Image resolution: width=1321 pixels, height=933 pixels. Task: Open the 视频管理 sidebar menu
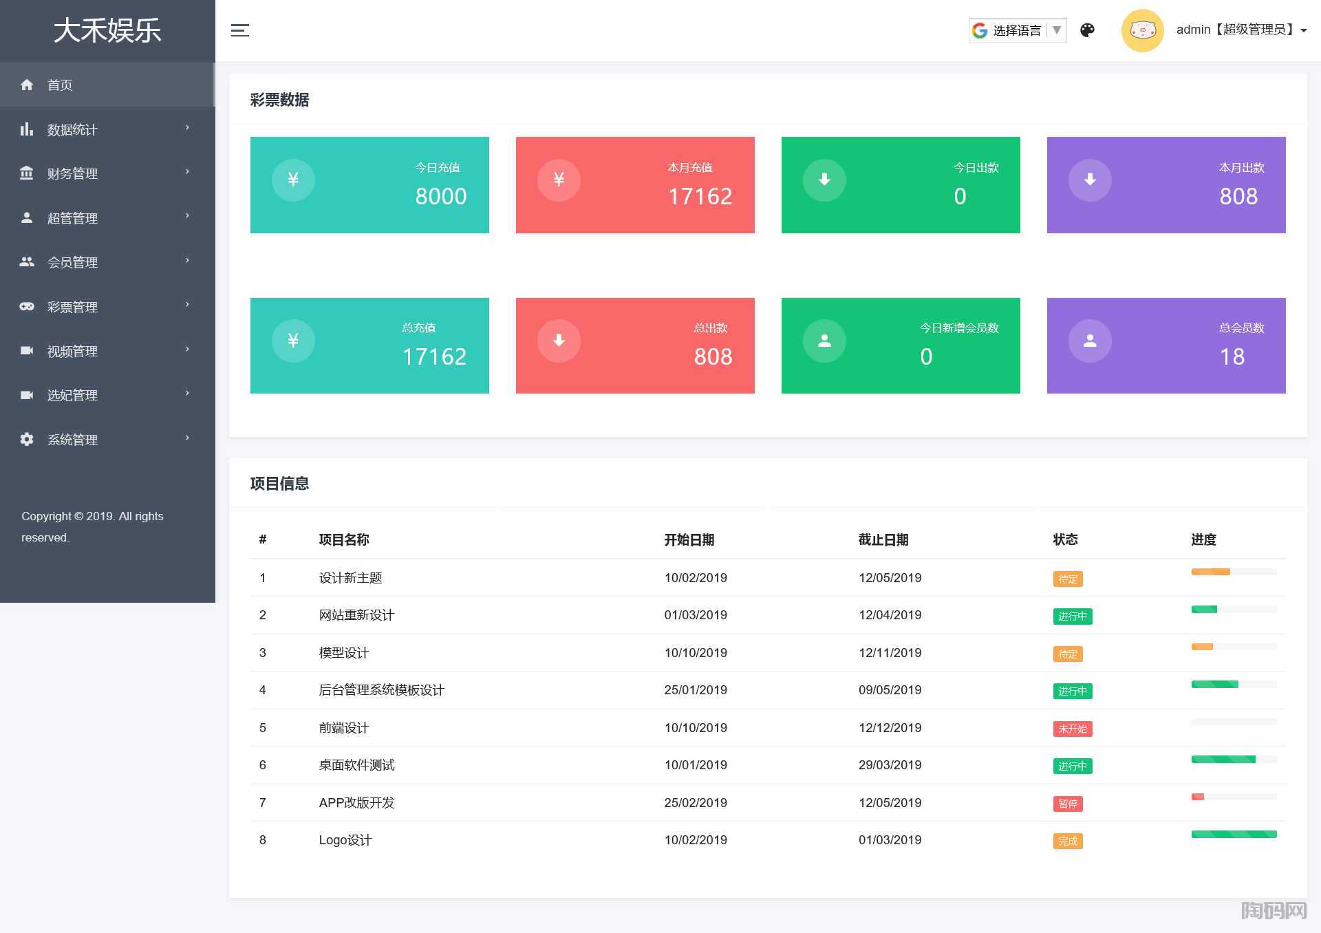point(72,351)
